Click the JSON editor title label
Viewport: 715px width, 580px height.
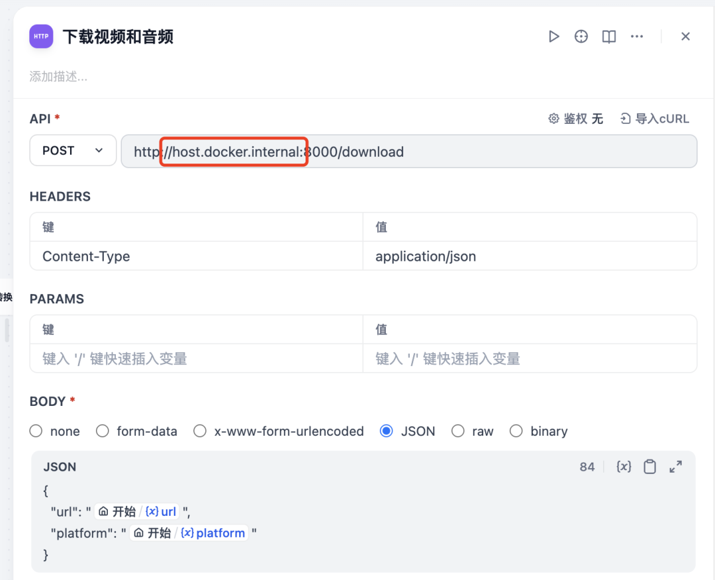pyautogui.click(x=60, y=467)
